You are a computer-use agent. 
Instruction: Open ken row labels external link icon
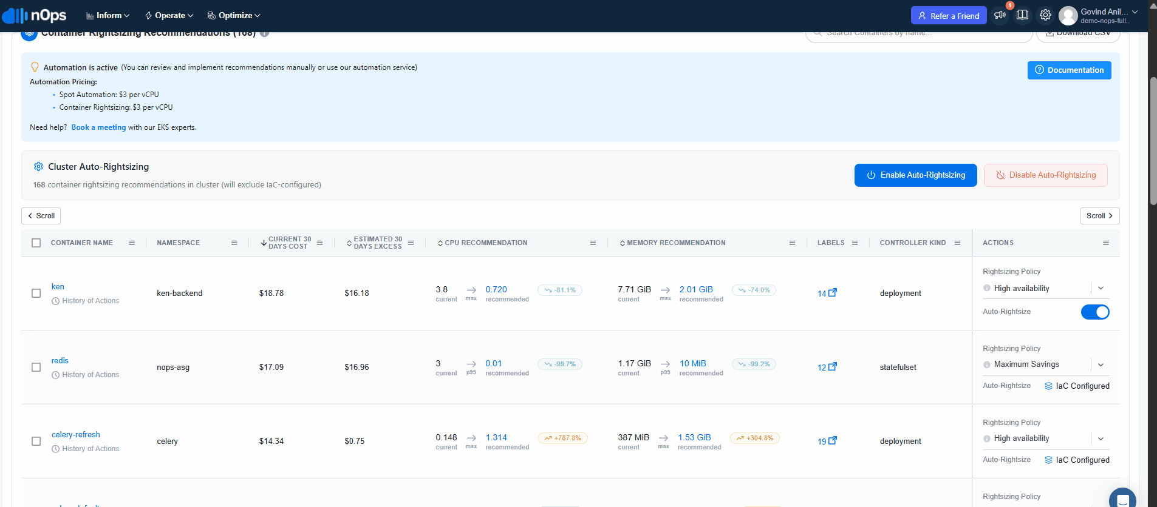tap(833, 292)
